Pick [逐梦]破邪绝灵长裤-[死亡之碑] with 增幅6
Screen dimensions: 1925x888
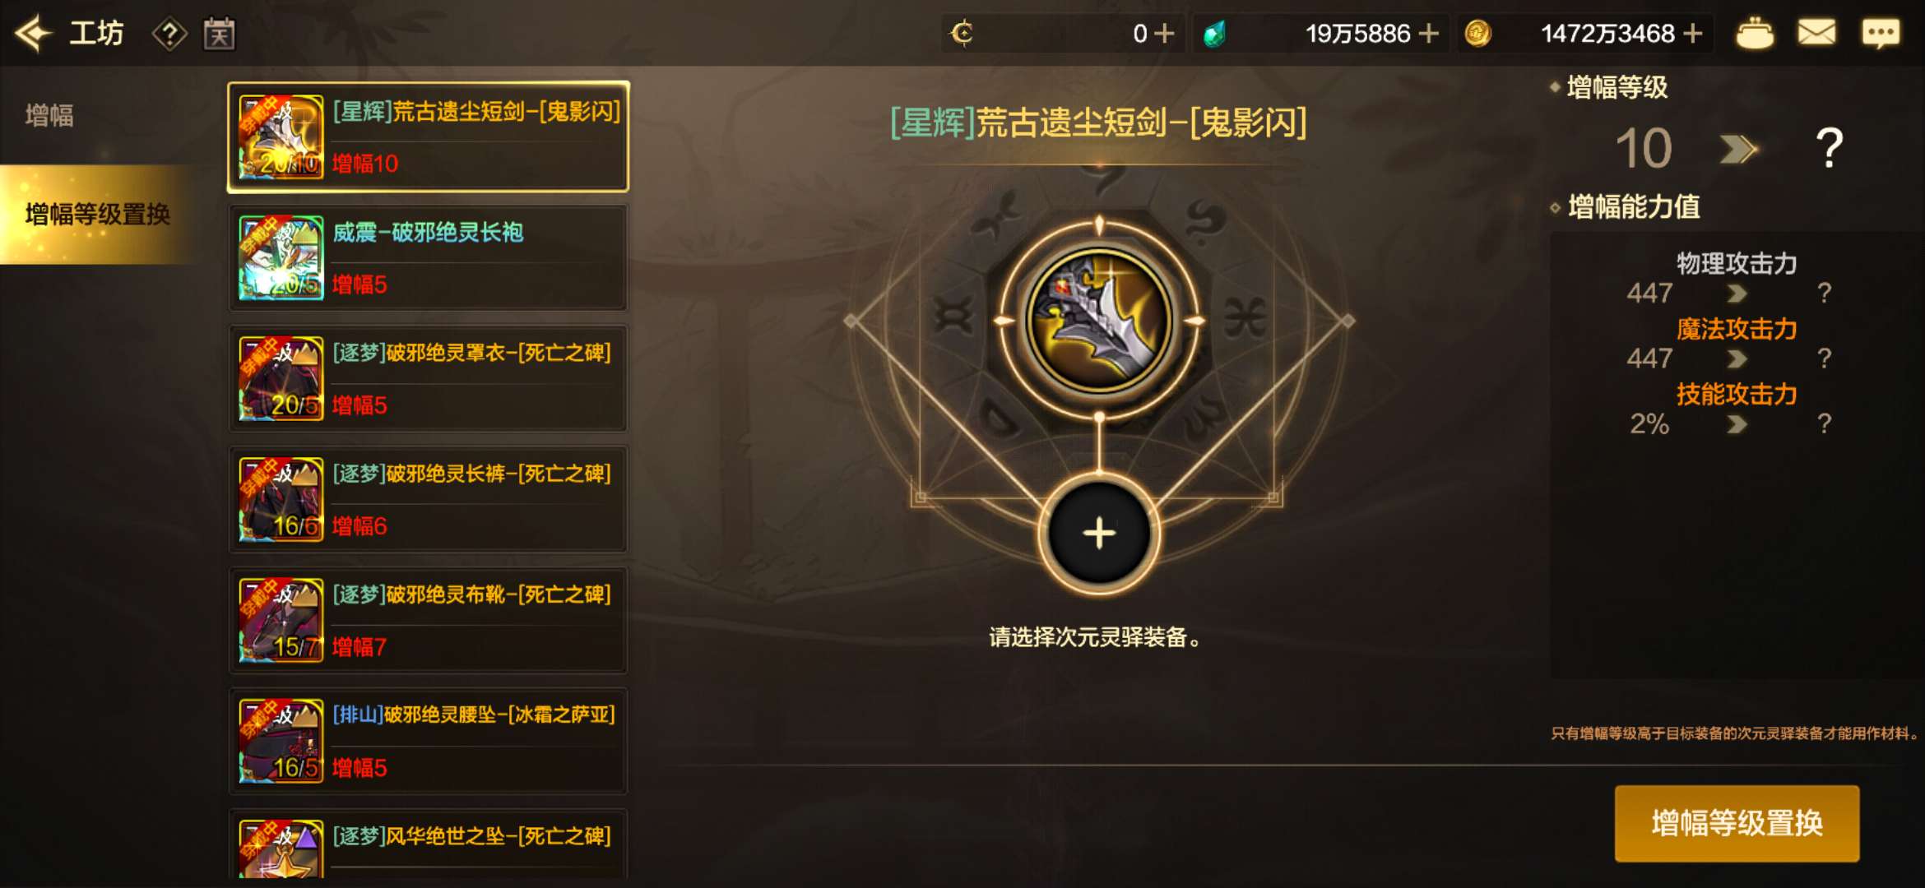[428, 500]
